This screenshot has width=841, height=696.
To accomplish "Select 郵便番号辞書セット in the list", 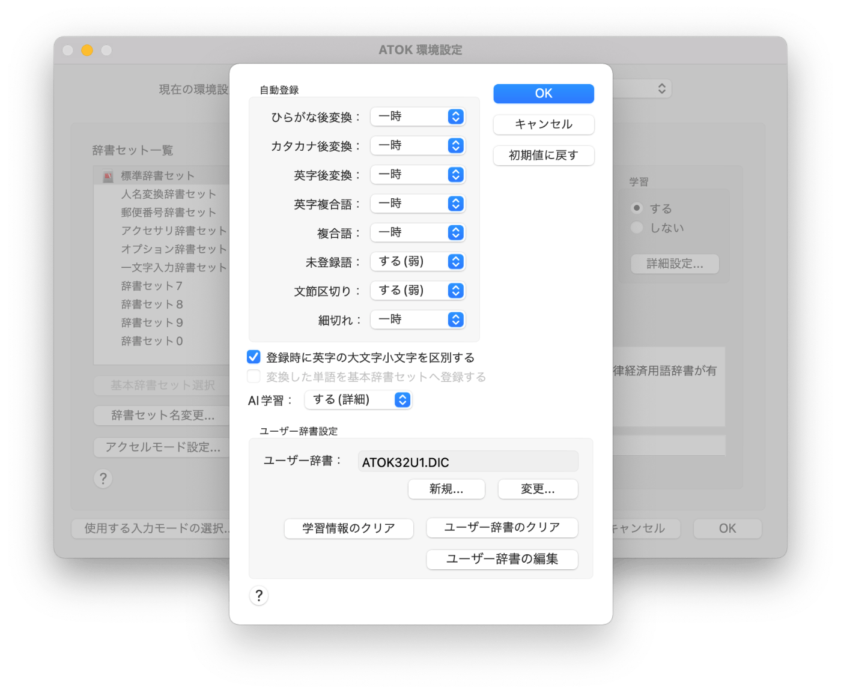I will click(162, 213).
